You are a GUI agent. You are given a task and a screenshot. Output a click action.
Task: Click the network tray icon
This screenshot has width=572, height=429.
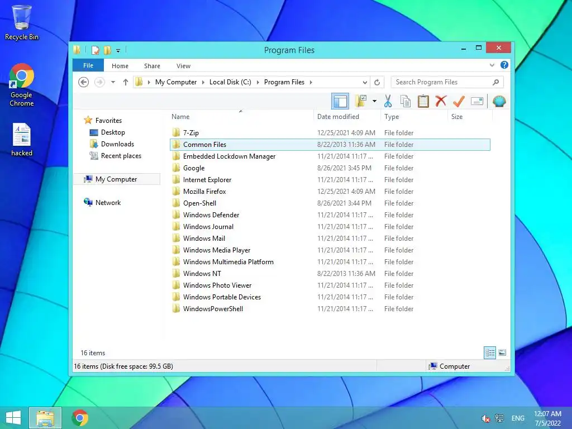pyautogui.click(x=499, y=418)
